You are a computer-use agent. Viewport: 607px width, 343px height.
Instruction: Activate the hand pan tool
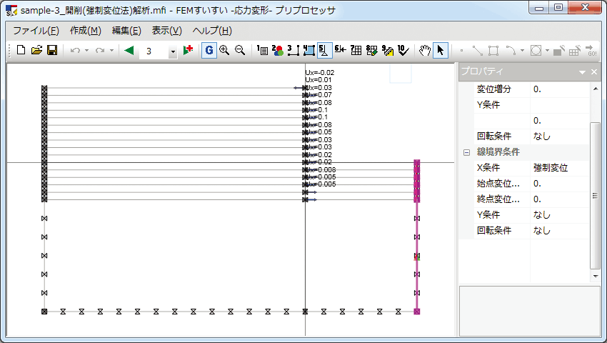(x=425, y=51)
